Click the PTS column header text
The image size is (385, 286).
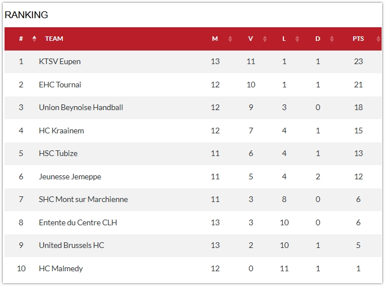[x=358, y=39]
